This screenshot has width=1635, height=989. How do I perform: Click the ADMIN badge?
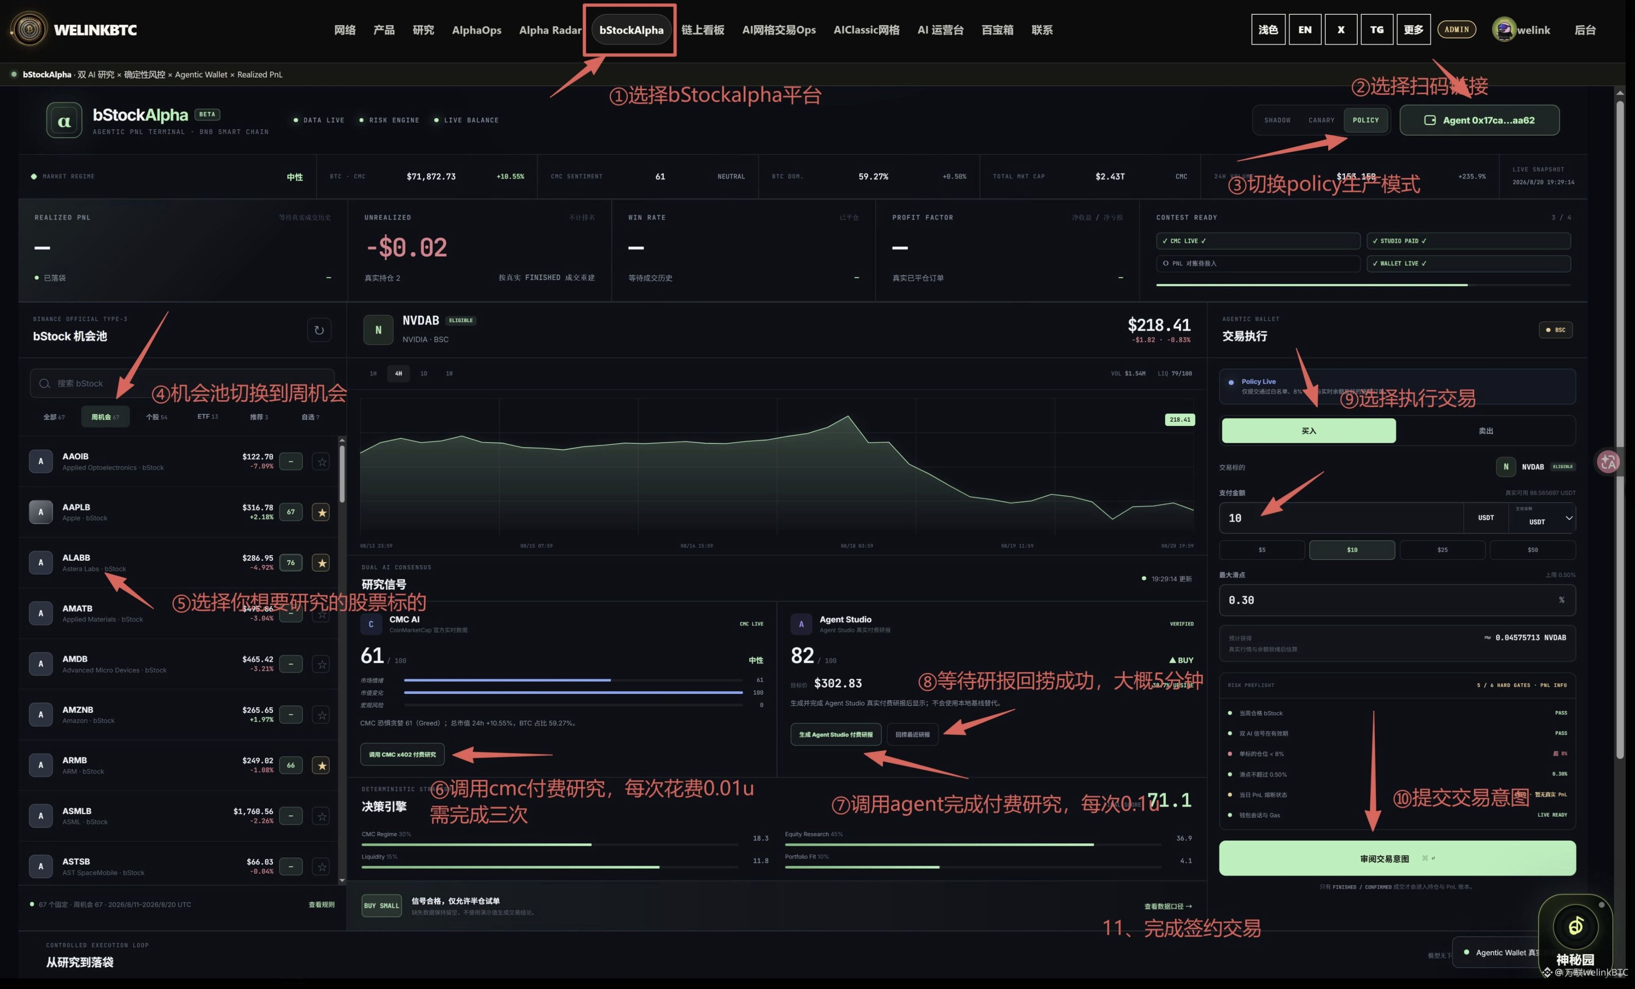coord(1456,29)
